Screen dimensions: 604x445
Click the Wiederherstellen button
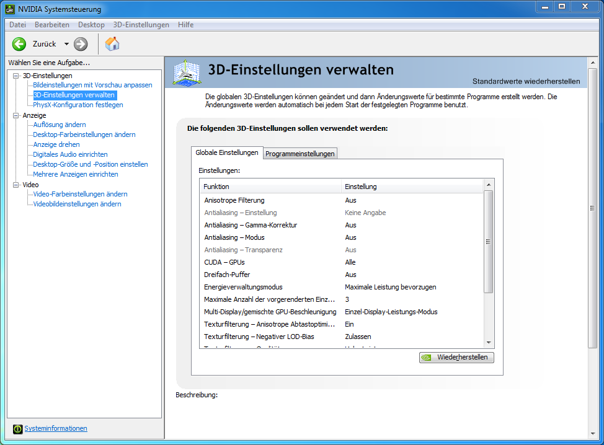click(x=456, y=357)
